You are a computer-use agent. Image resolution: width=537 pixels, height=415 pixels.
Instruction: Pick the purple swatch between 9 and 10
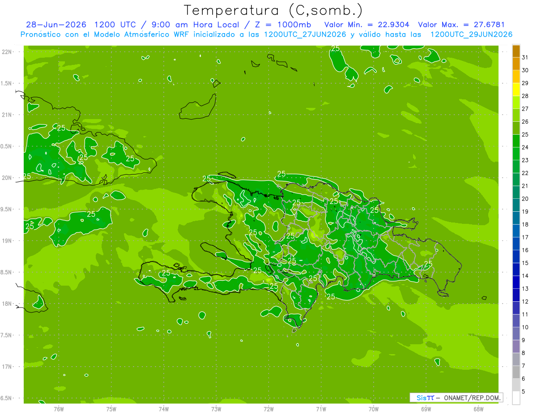(x=516, y=334)
